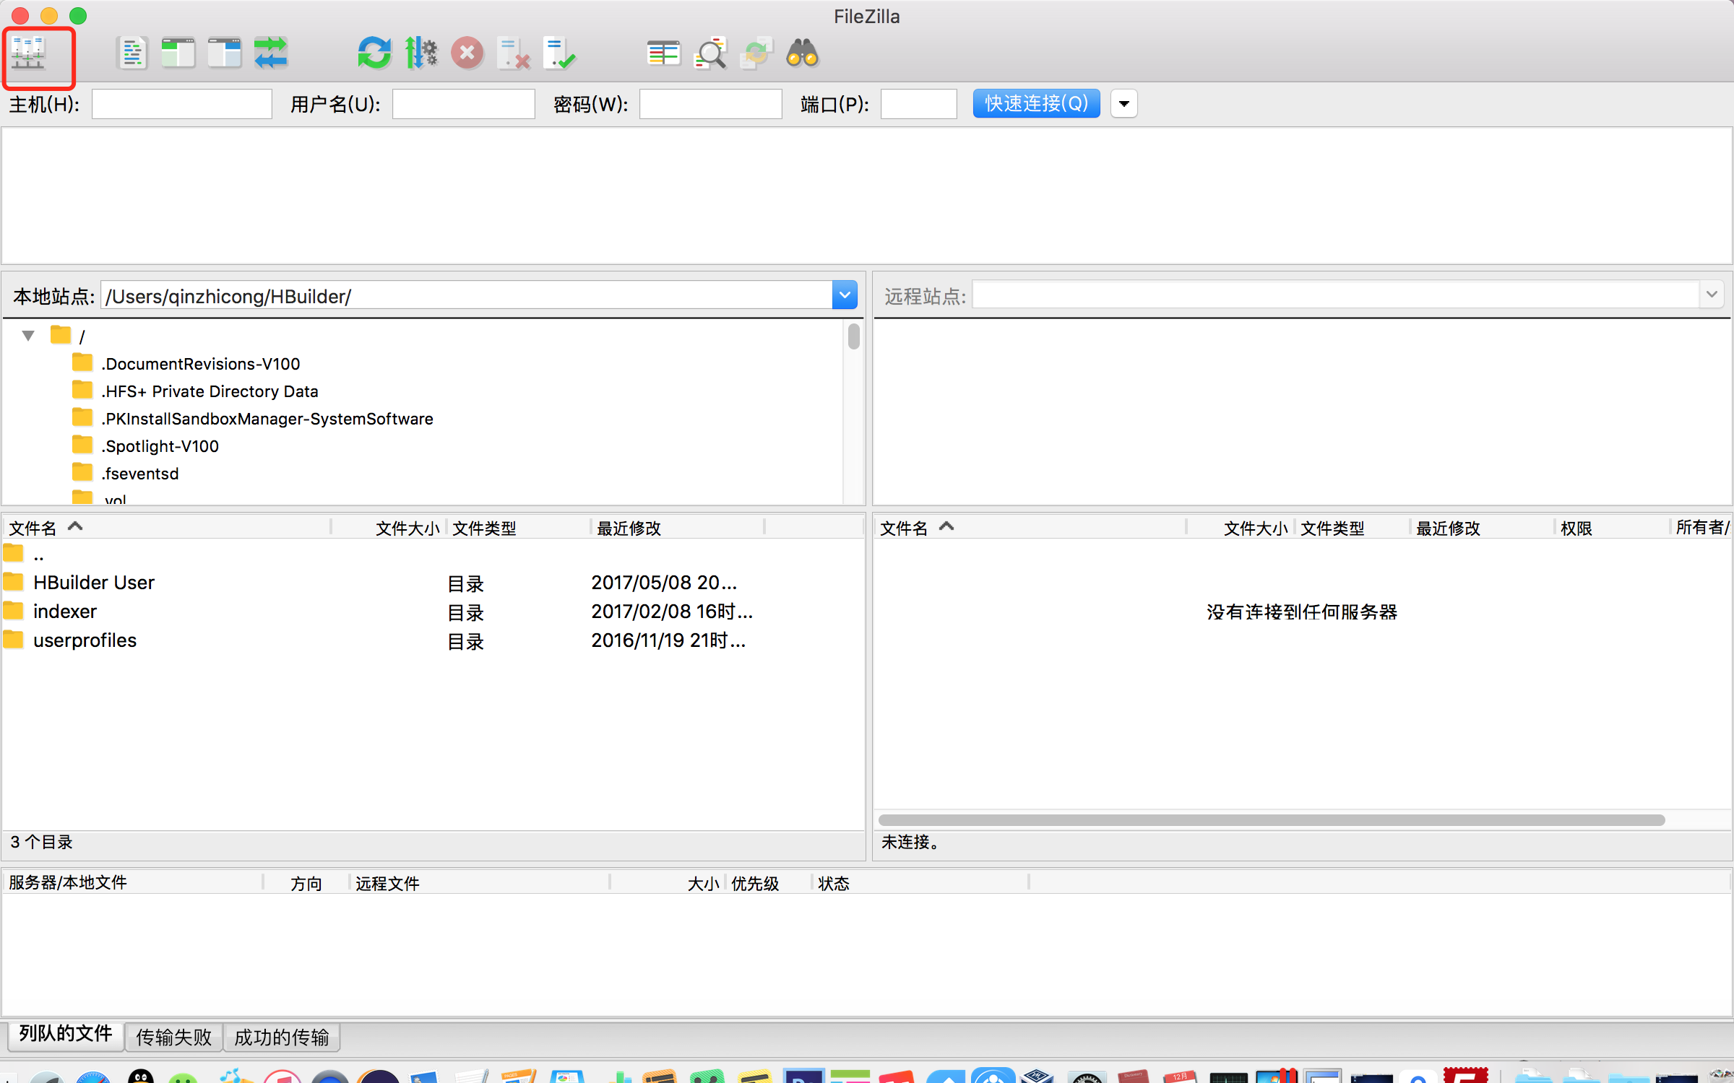Open the local site path dropdown
This screenshot has width=1734, height=1083.
coord(845,295)
